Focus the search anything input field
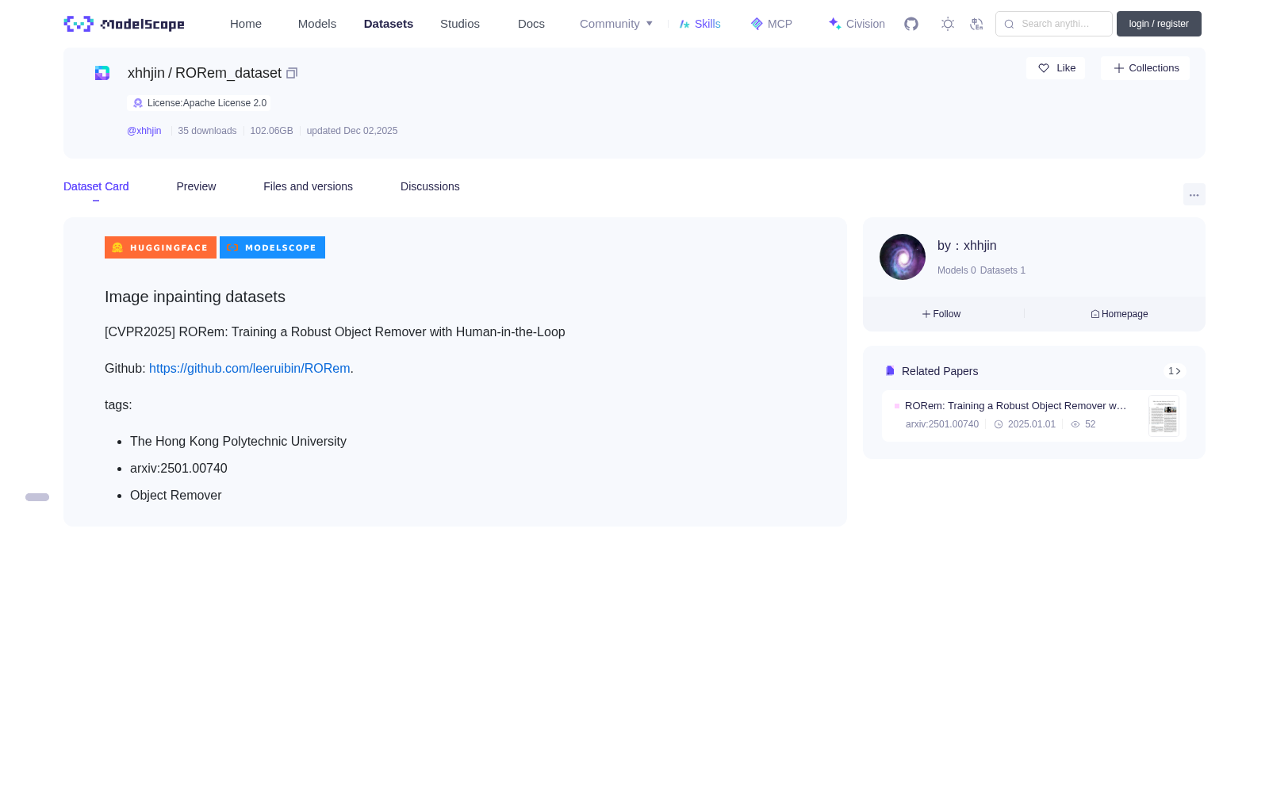The image size is (1269, 793). 1054,24
